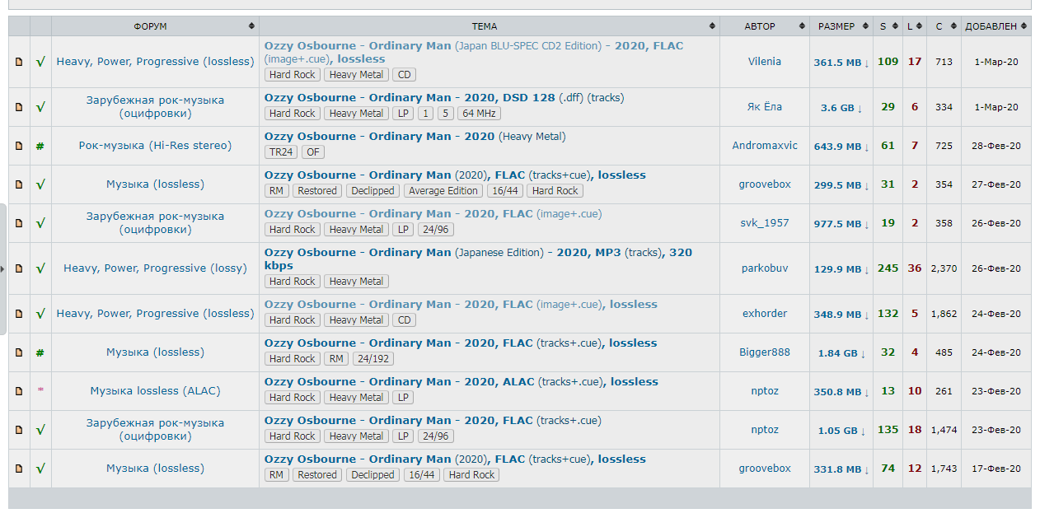Image resolution: width=1040 pixels, height=527 pixels.
Task: Click the TR24 tag
Action: (x=281, y=152)
